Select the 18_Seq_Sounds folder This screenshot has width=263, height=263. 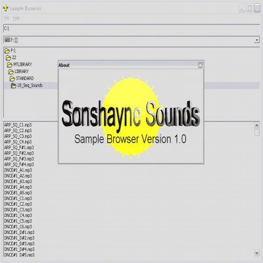point(27,85)
